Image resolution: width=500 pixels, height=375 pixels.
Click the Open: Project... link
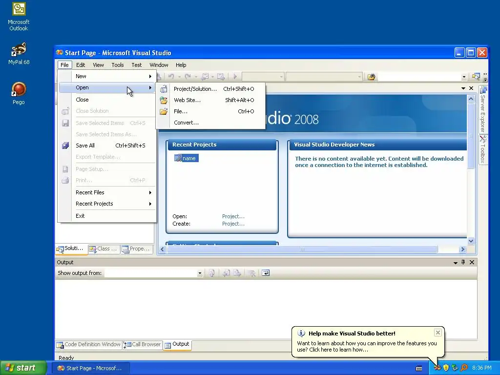pyautogui.click(x=233, y=216)
